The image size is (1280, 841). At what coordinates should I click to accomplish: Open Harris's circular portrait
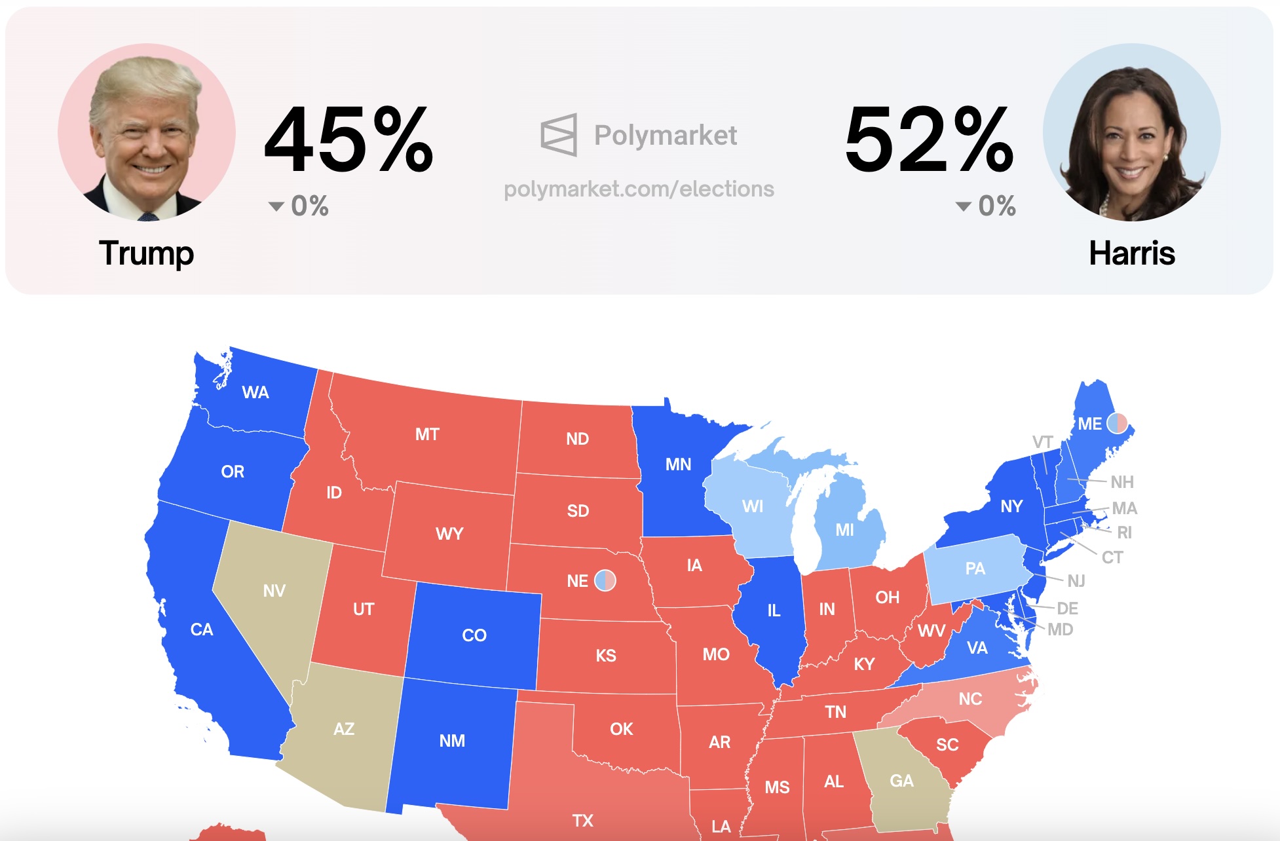click(1132, 132)
